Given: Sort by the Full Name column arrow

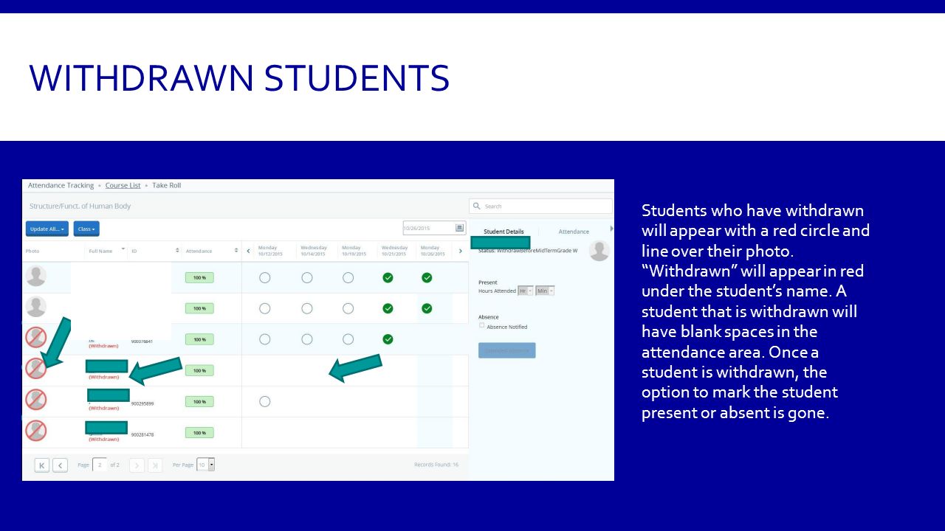Looking at the screenshot, I should tap(123, 250).
